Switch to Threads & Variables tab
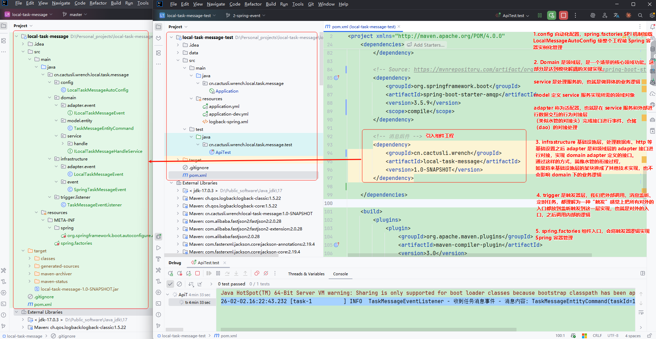656x339 pixels. (306, 274)
